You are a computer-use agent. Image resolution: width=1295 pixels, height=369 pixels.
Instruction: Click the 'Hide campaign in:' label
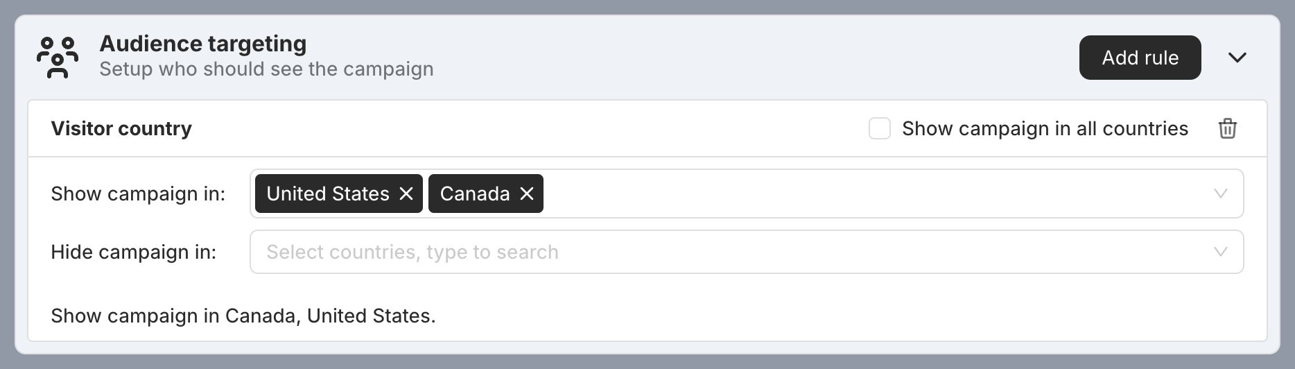pyautogui.click(x=133, y=252)
